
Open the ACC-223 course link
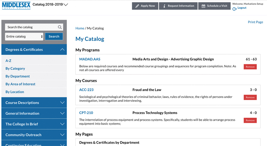pyautogui.click(x=86, y=90)
